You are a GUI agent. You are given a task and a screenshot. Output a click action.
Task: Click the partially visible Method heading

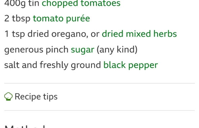(25, 126)
